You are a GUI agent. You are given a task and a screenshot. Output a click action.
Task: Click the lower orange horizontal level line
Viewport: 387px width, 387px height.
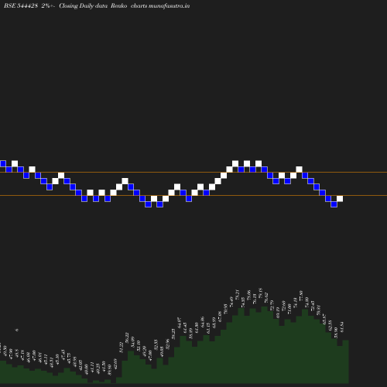(x=193, y=196)
